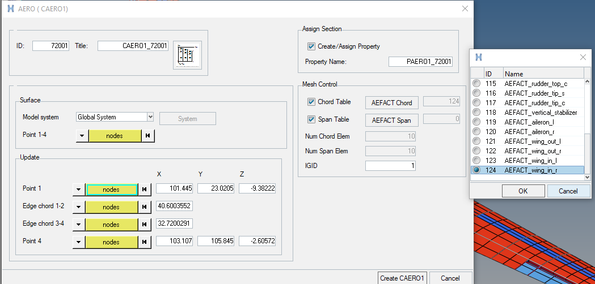Screen dimensions: 595x284
Task: Select AEFACT_wing_in_l radio button
Action: point(476,160)
